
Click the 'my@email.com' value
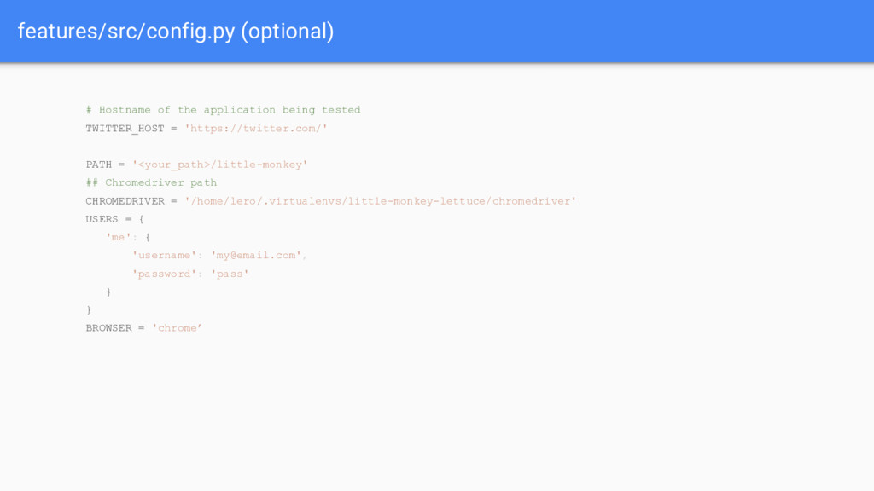(x=256, y=256)
